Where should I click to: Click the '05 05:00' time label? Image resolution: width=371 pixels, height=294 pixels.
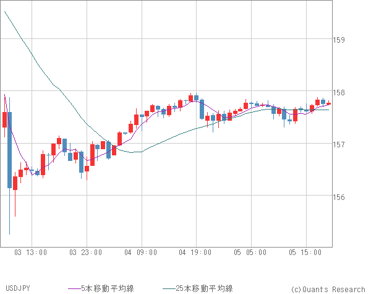250,253
